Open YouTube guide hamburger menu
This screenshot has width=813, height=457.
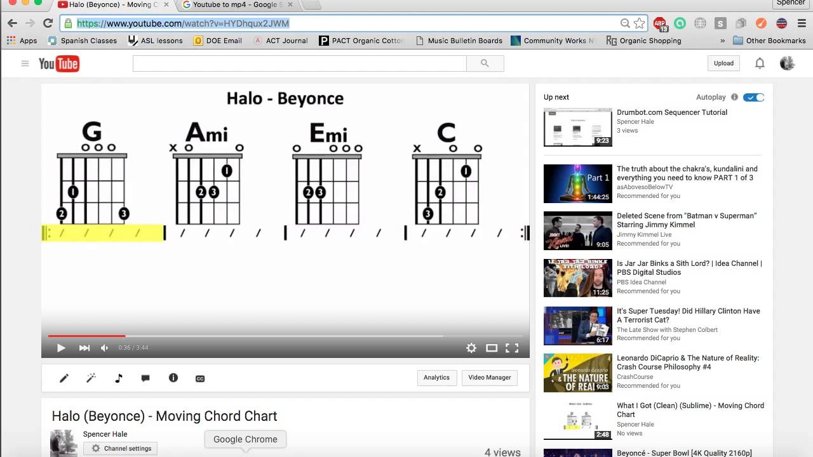coord(25,63)
